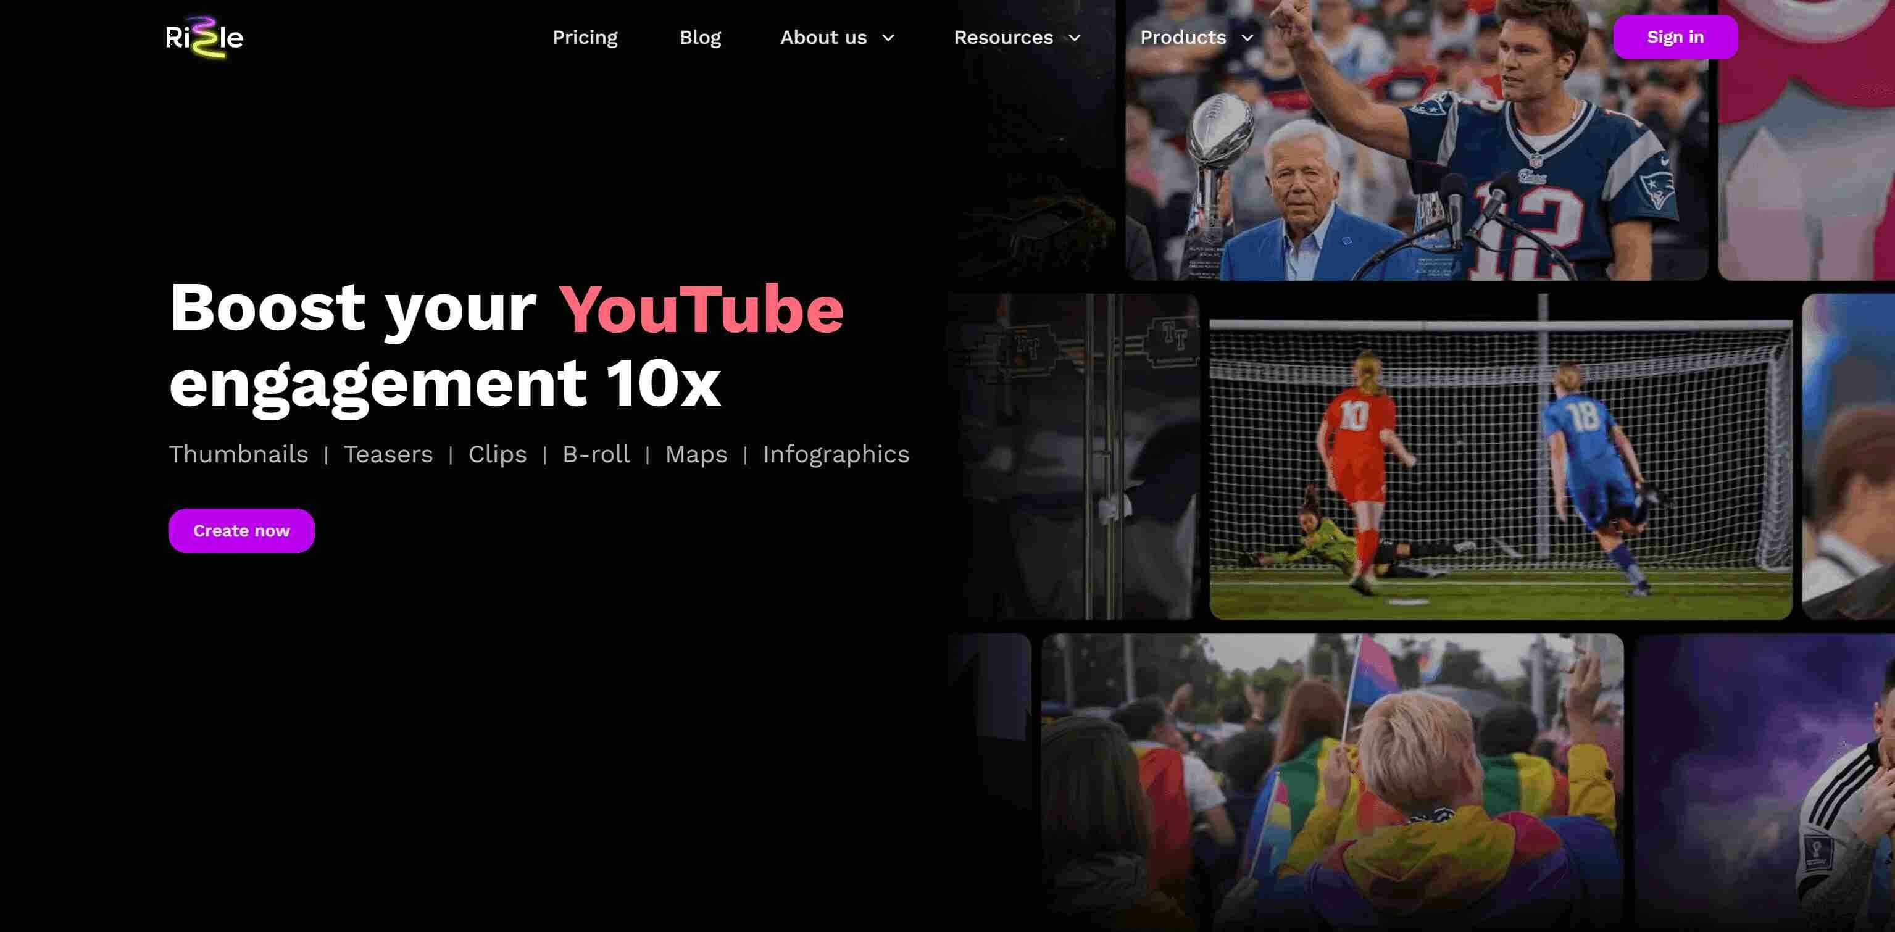The width and height of the screenshot is (1895, 932).
Task: Click the Rizzle logo icon
Action: 204,37
